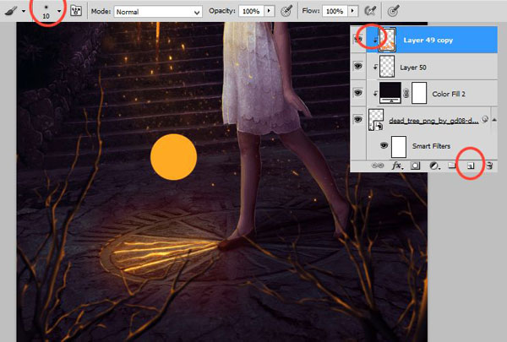Hide the Layer 50 layer

tap(357, 66)
